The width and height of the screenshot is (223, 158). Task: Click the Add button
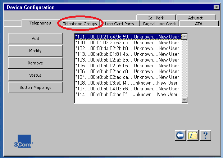35,39
